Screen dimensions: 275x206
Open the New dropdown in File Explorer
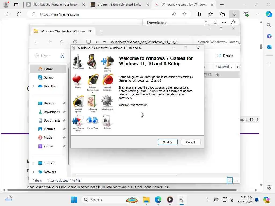click(x=43, y=56)
